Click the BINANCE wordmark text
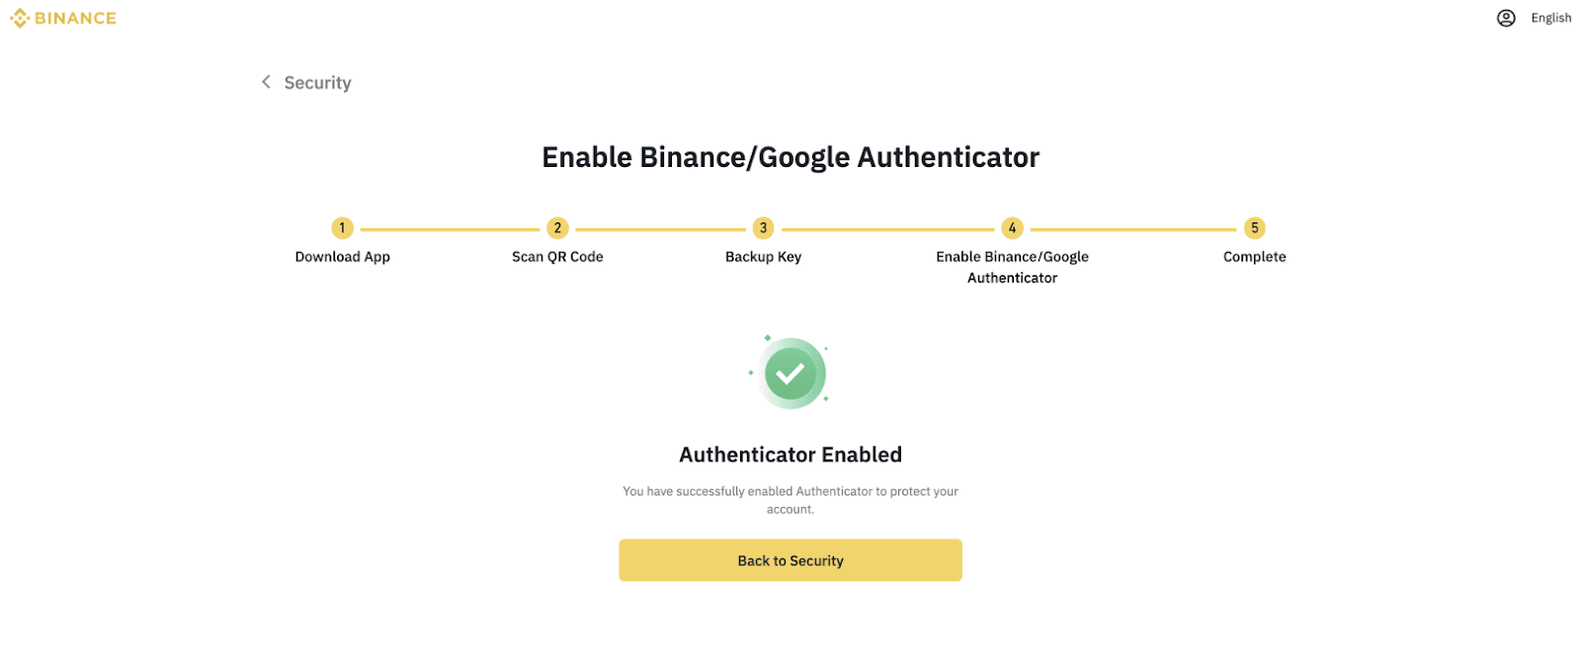Image resolution: width=1581 pixels, height=664 pixels. point(75,18)
